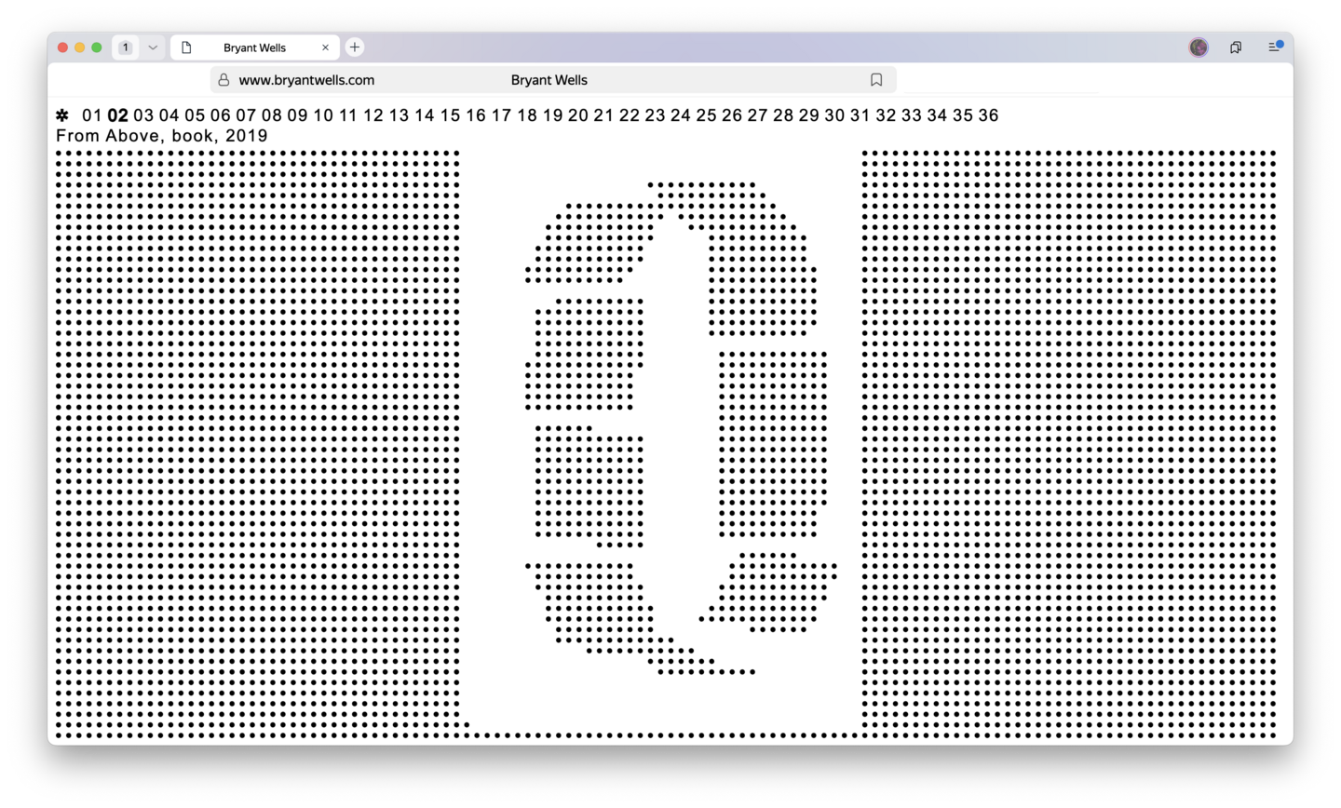Open project 24

(x=681, y=115)
